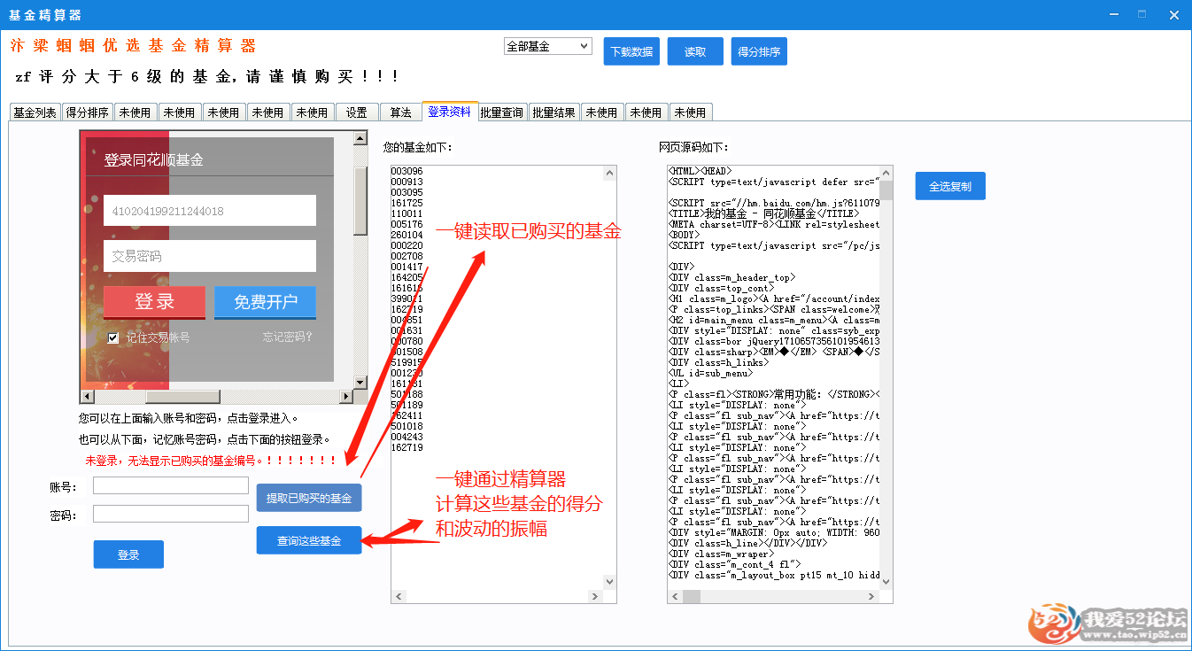Click fund code 110011 in list
This screenshot has height=651, width=1192.
406,213
